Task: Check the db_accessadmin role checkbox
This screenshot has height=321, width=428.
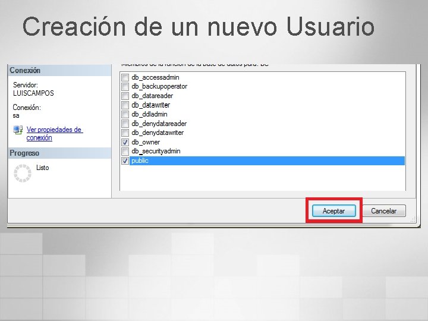Action: tap(125, 77)
